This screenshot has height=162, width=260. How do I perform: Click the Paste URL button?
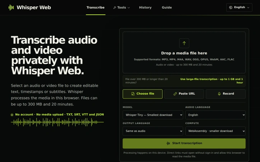click(x=184, y=94)
